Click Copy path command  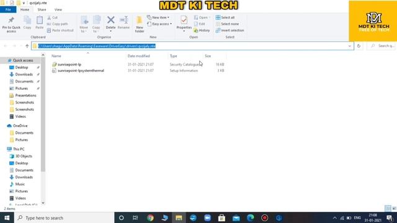tap(58, 24)
